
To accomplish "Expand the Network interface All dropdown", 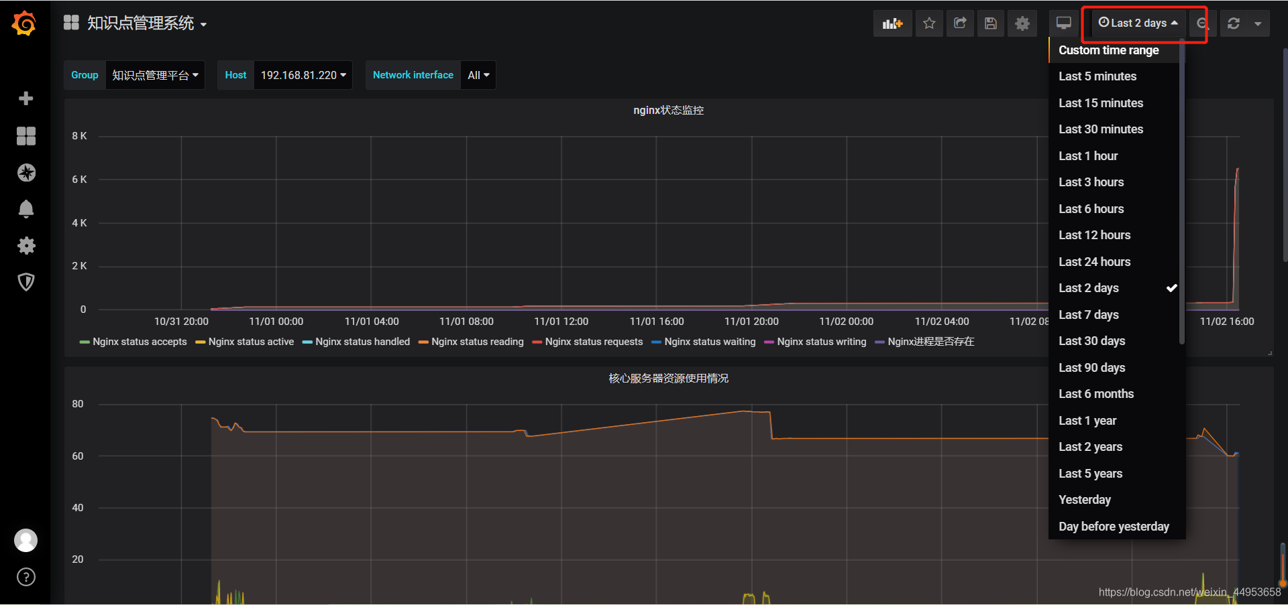I will coord(478,75).
